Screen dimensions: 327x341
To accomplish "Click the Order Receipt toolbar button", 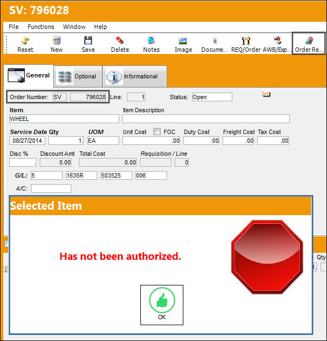I will tap(309, 44).
